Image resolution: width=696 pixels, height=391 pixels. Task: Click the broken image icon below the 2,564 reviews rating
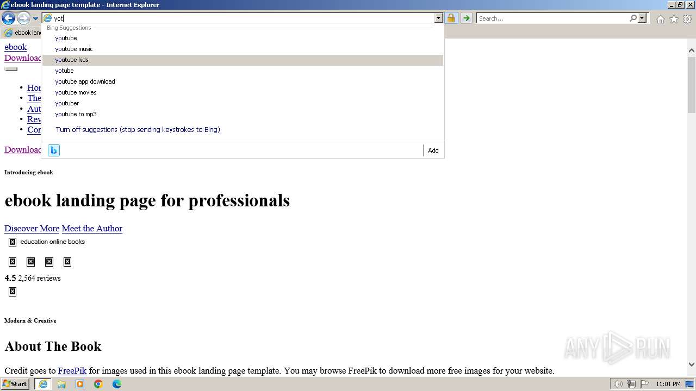click(13, 292)
